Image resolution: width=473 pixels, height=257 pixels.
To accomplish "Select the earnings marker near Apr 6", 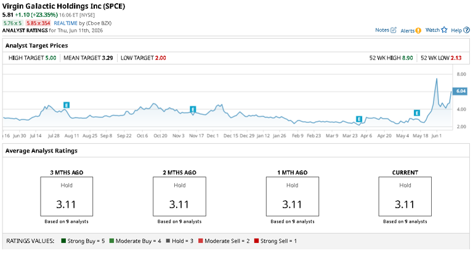I will [x=358, y=119].
